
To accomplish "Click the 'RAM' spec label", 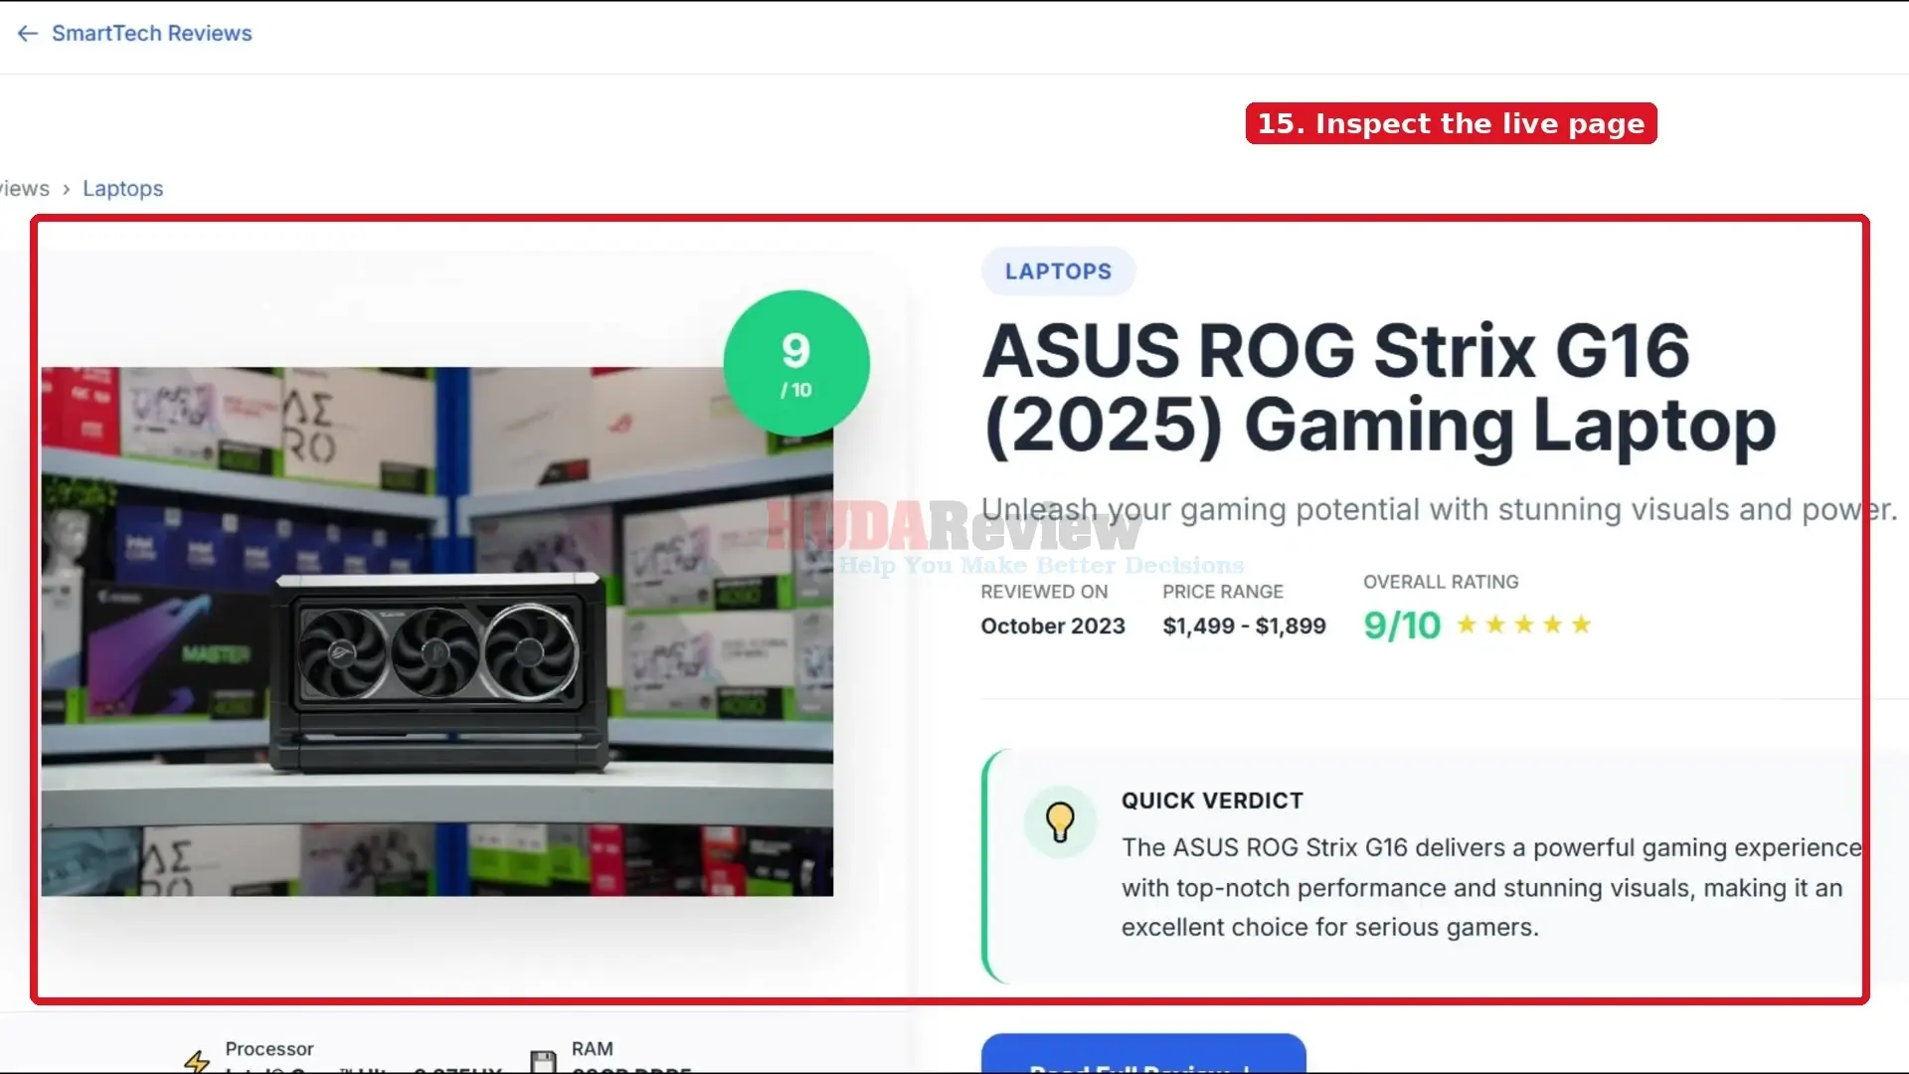I will click(593, 1049).
